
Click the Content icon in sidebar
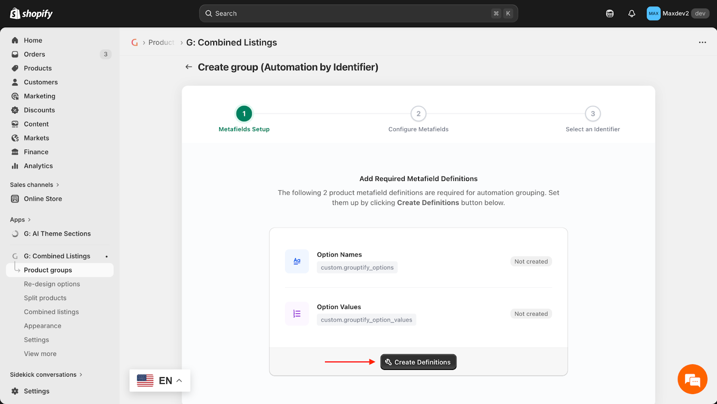pyautogui.click(x=15, y=124)
